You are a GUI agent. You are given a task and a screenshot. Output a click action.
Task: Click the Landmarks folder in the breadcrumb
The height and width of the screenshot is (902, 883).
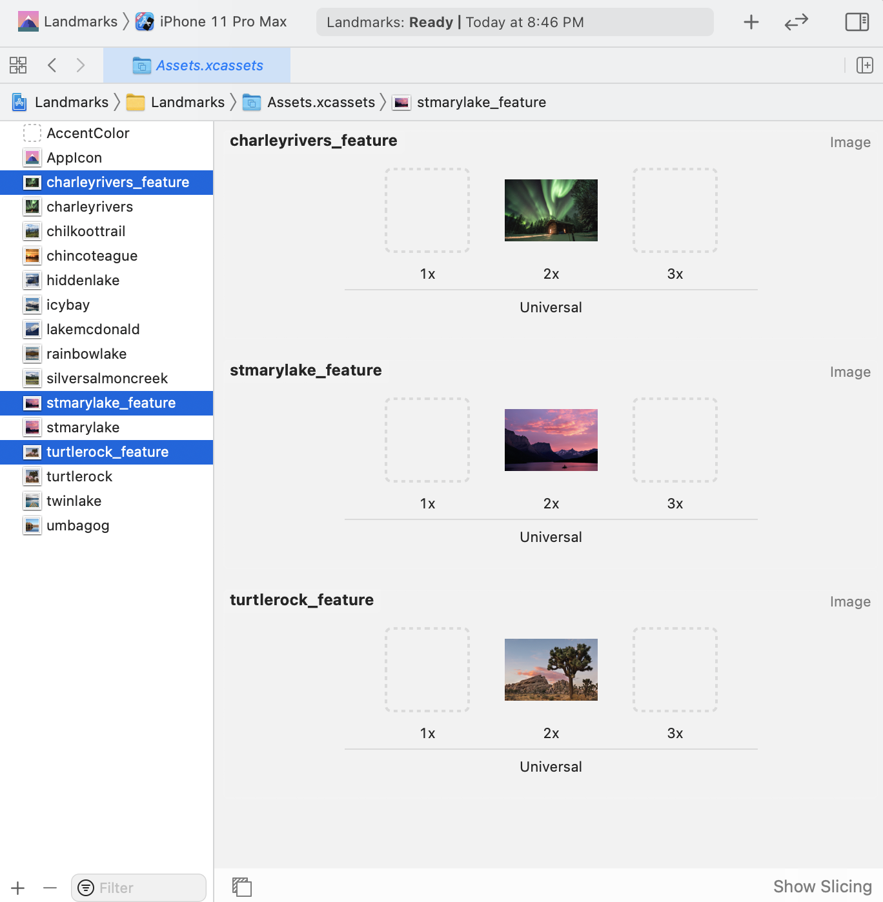point(187,102)
